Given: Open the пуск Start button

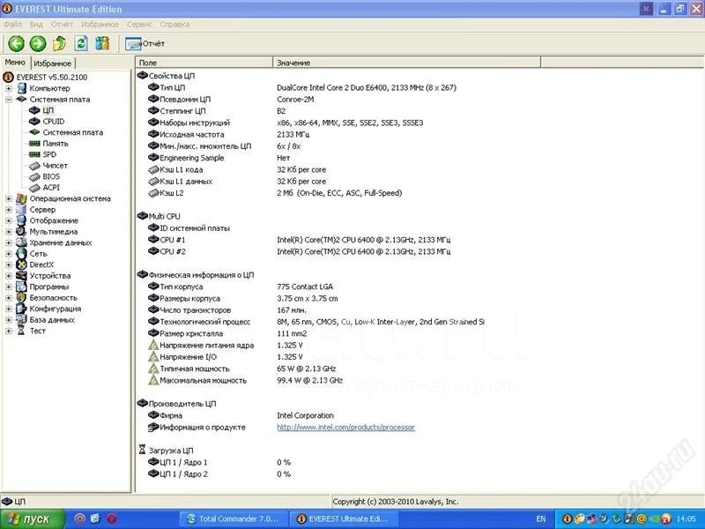Looking at the screenshot, I should click(x=33, y=519).
